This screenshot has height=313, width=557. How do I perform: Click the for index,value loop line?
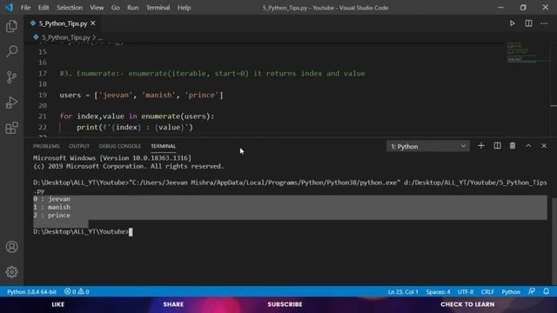coord(137,116)
